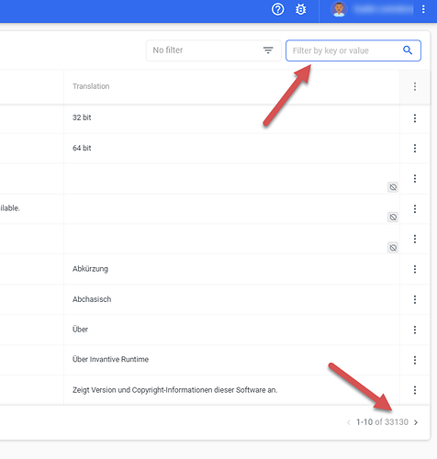Toggle hidden-eye icon in first empty row

click(393, 187)
